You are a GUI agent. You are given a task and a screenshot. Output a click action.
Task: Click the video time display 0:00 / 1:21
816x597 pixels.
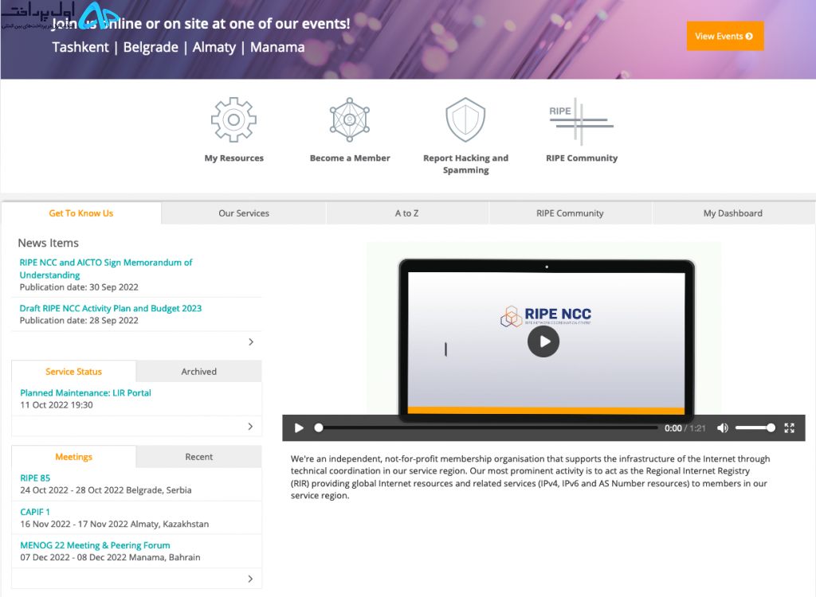685,428
